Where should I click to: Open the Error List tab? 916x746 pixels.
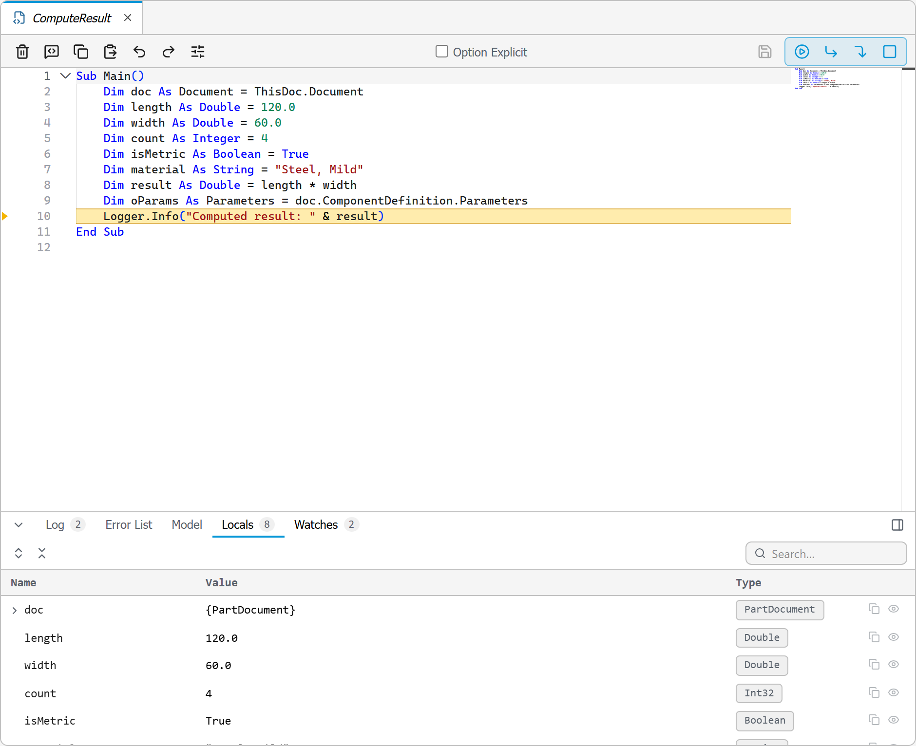click(129, 525)
